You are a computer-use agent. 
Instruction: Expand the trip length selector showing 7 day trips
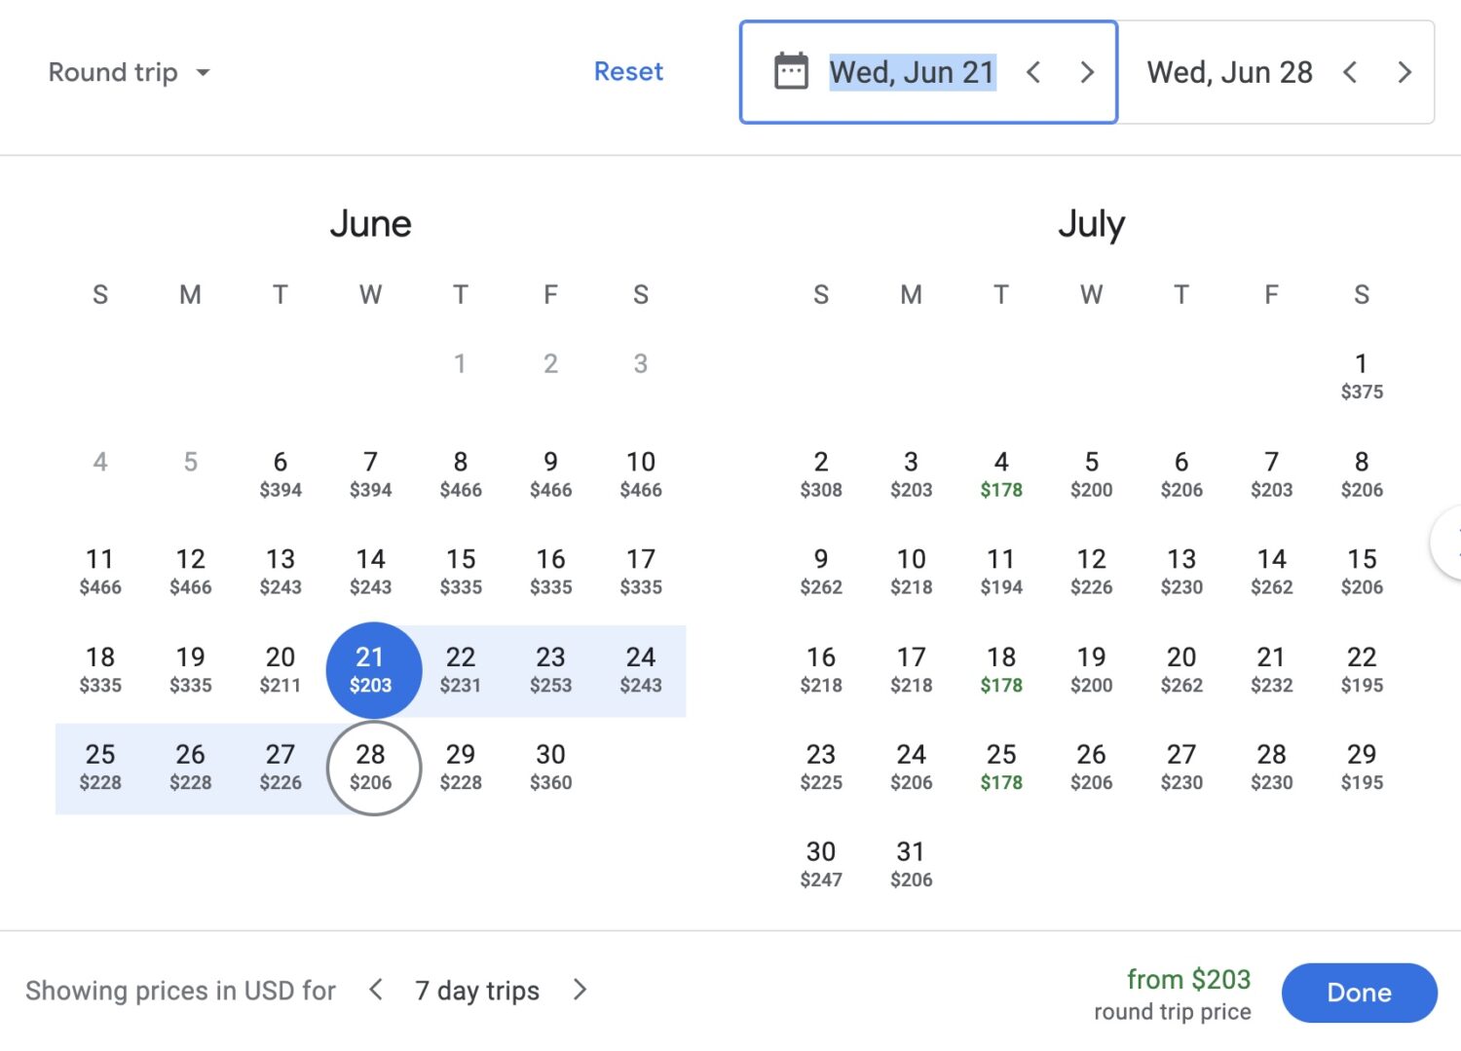click(477, 990)
